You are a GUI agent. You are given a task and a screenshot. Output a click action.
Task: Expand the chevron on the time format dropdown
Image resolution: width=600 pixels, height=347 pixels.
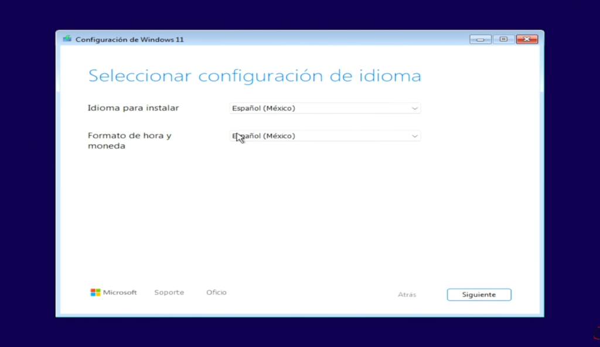click(x=414, y=135)
